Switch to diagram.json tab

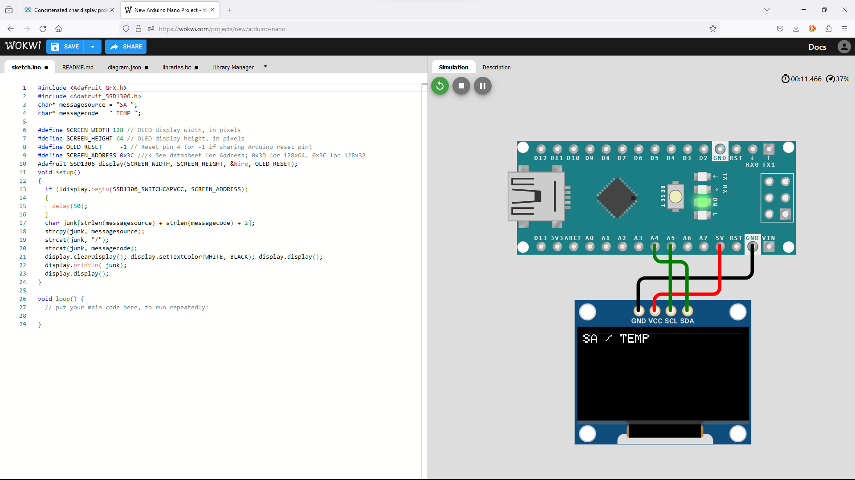click(124, 68)
